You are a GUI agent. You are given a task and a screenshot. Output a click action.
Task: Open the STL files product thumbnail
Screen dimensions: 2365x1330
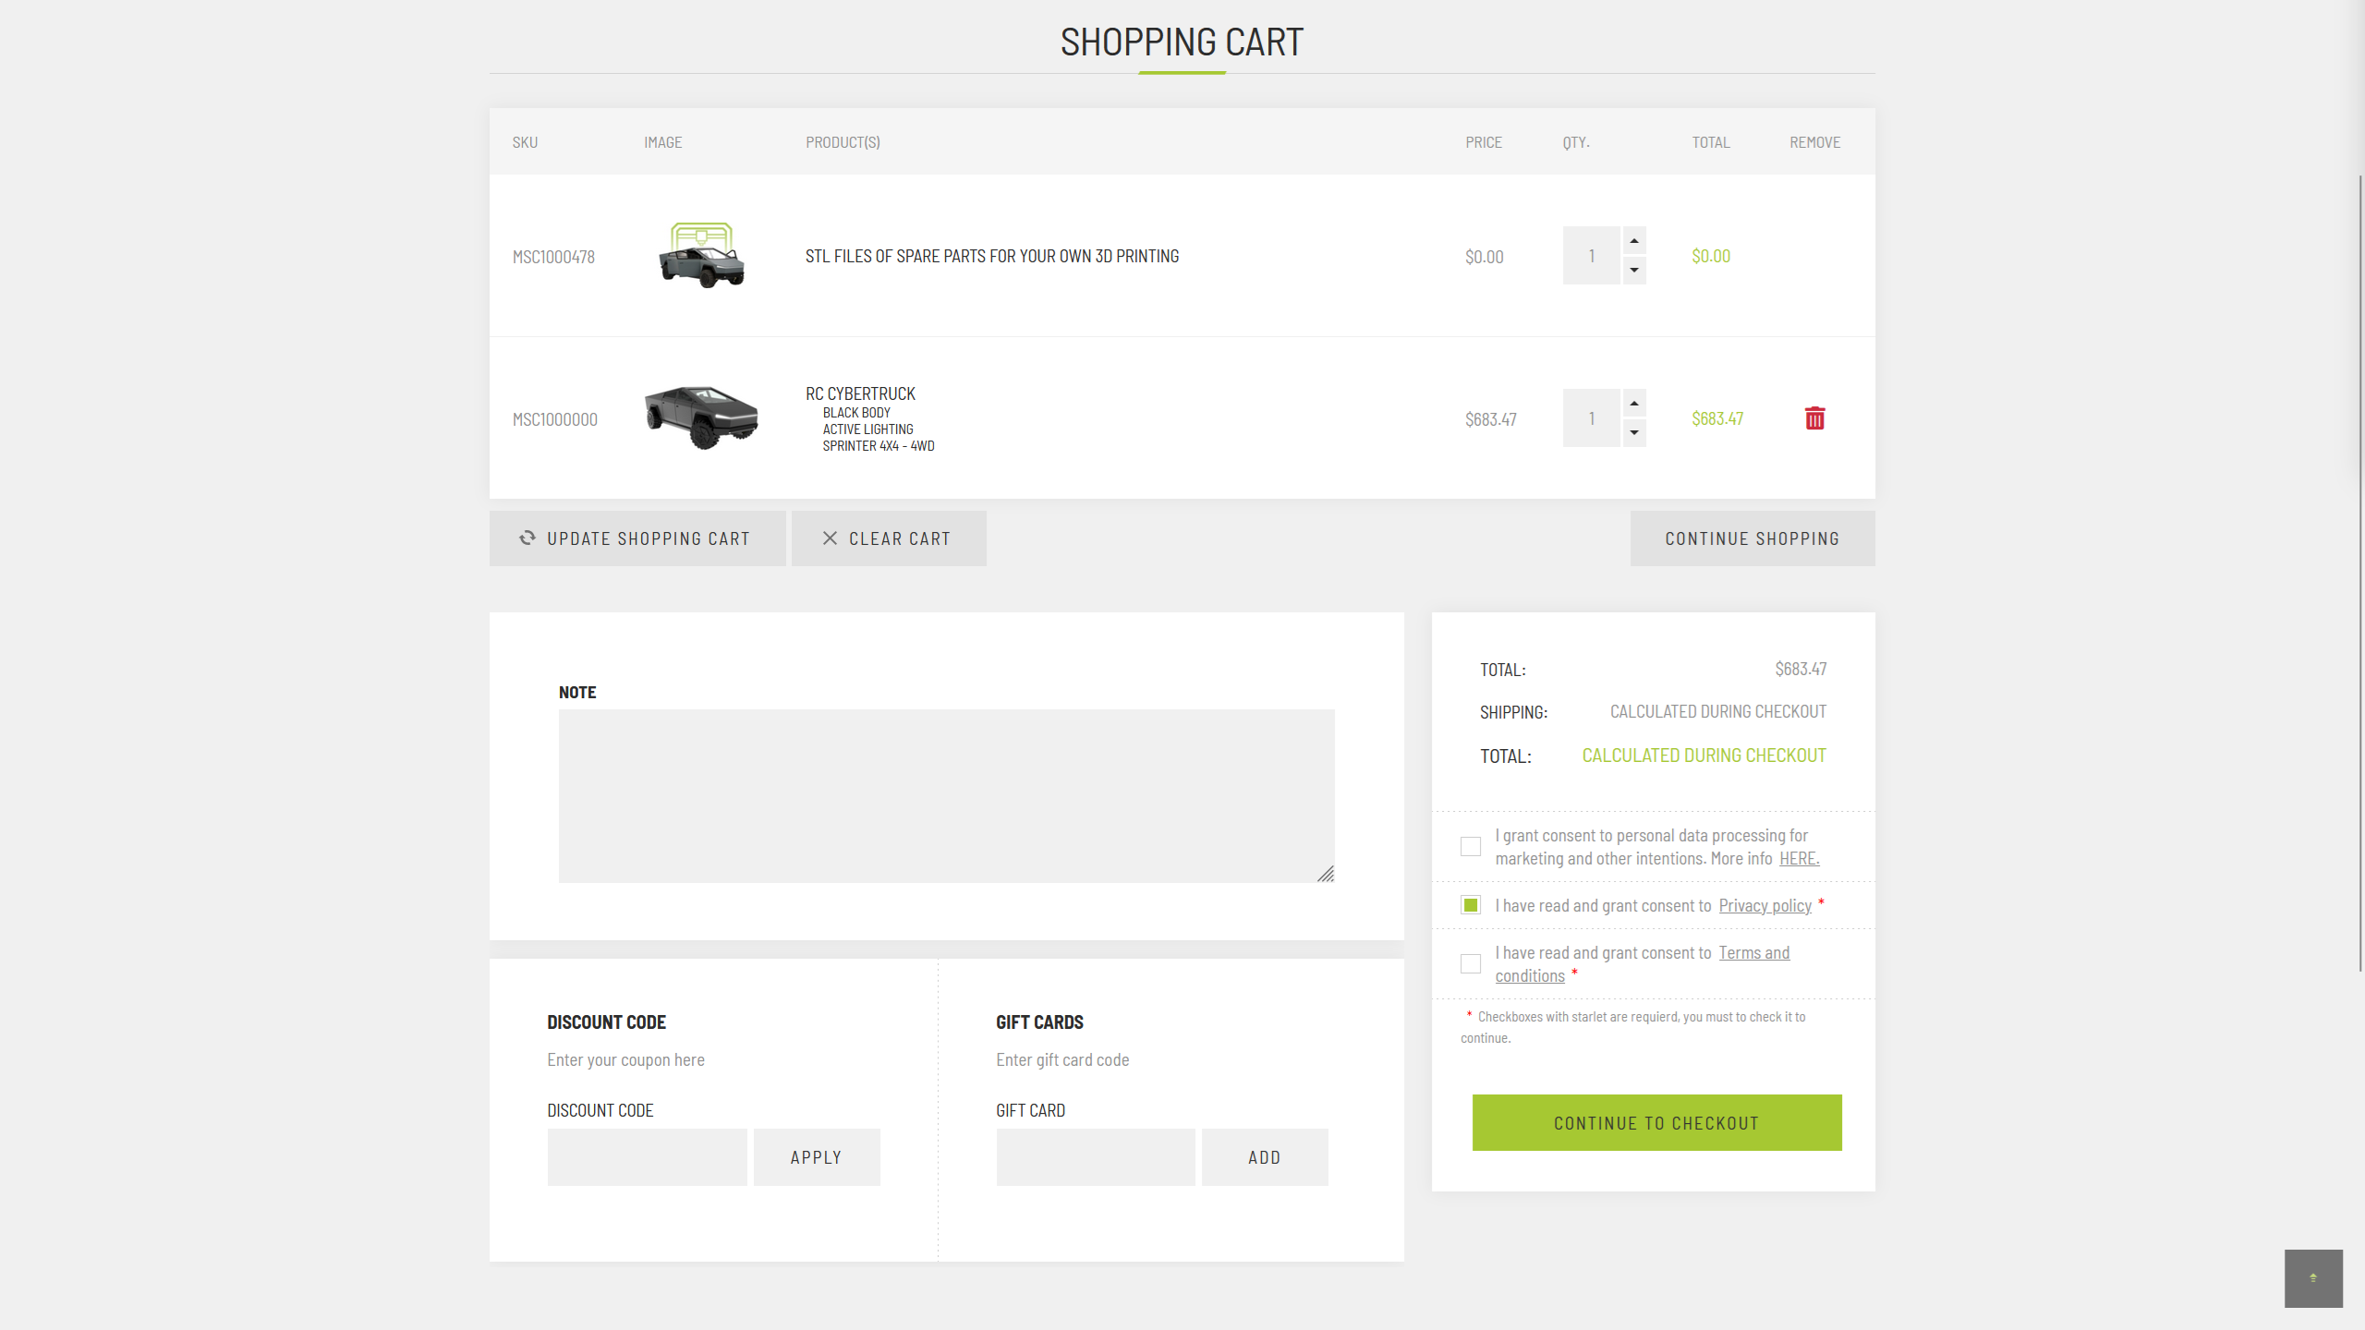[701, 256]
